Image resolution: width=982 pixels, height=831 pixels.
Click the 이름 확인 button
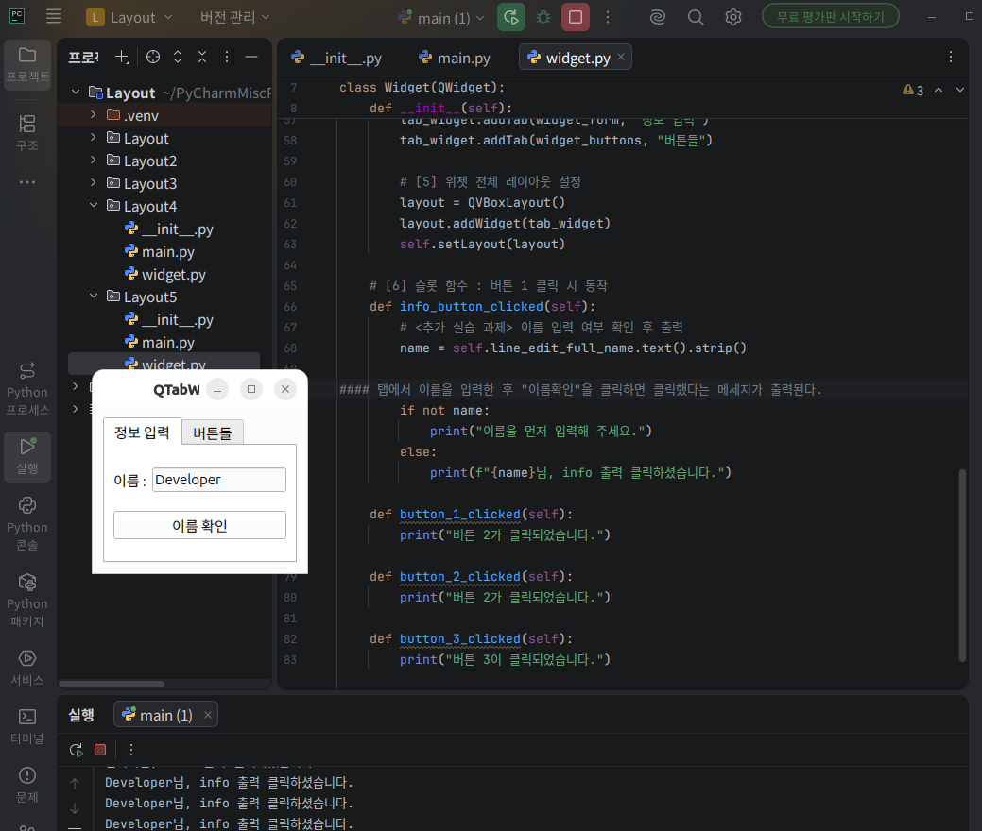coord(199,525)
